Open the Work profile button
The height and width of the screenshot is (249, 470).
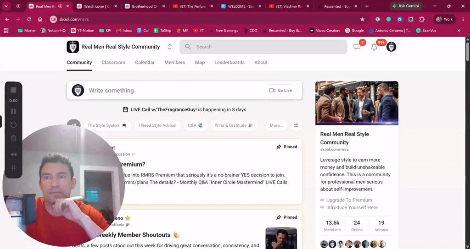point(444,19)
